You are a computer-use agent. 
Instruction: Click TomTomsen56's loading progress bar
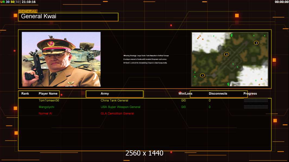(256, 100)
